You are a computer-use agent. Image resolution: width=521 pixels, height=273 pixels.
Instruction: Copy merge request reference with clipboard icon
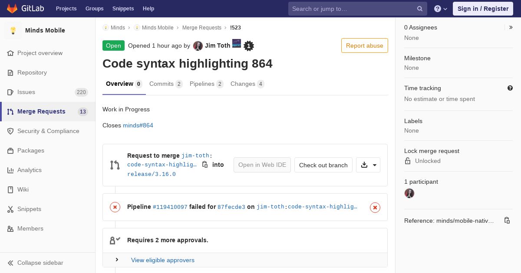pos(507,221)
